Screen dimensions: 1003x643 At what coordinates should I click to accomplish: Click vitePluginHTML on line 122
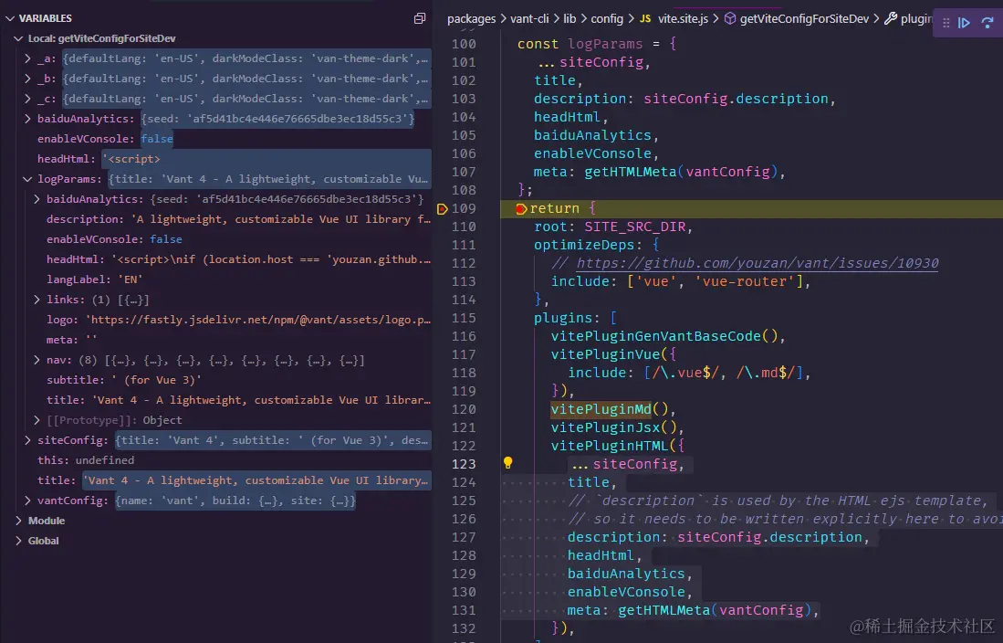click(609, 446)
